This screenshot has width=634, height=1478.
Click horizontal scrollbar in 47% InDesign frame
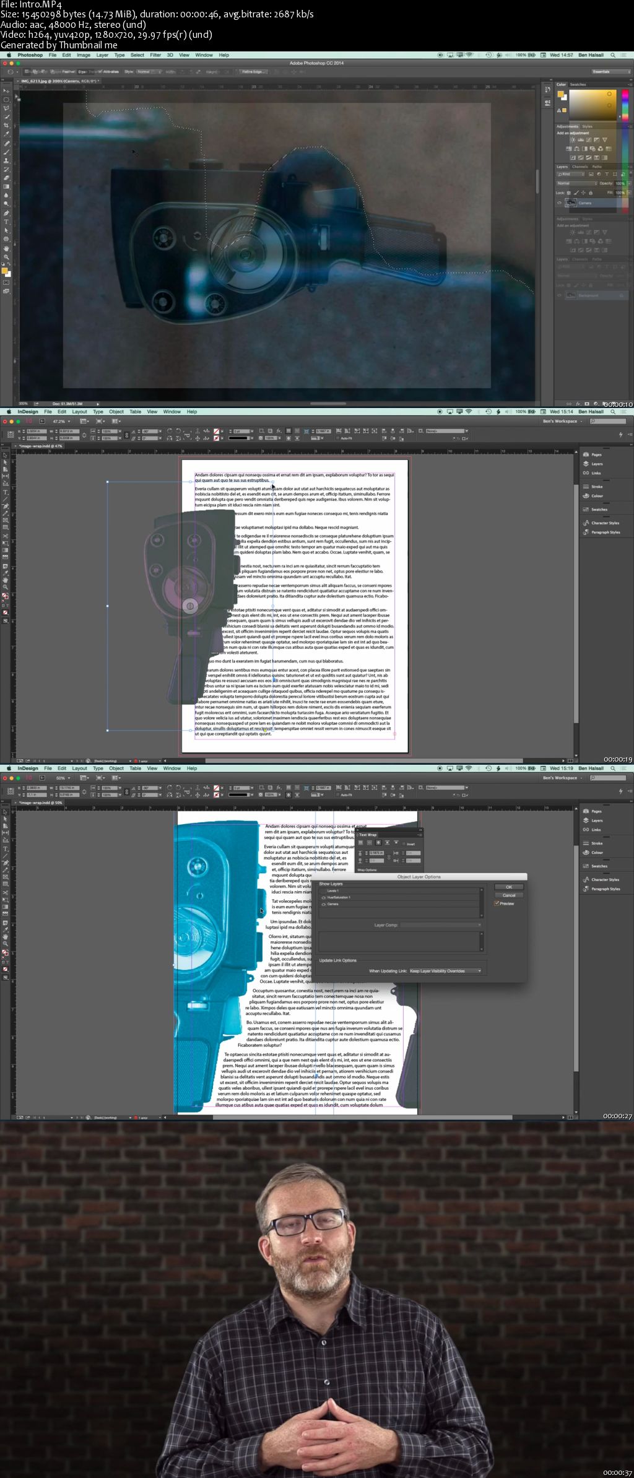(x=364, y=760)
